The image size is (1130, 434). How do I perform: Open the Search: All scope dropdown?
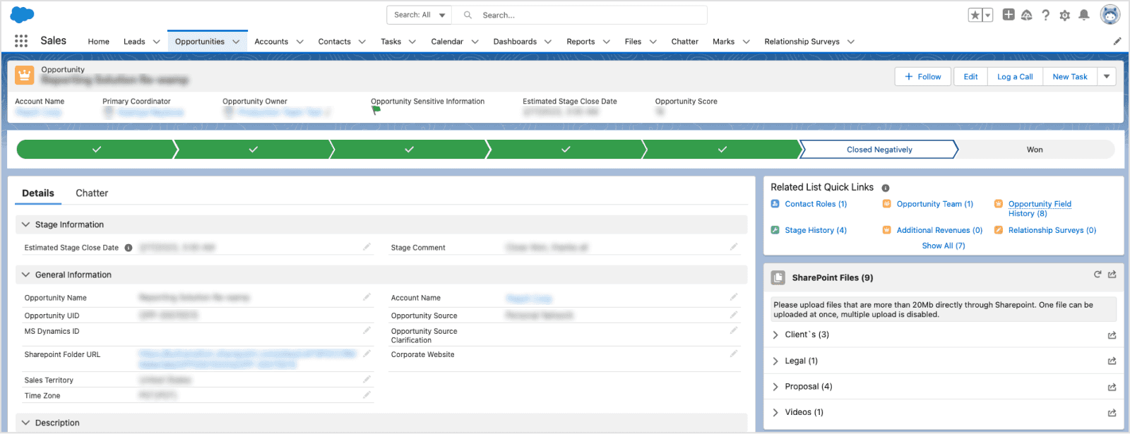420,15
